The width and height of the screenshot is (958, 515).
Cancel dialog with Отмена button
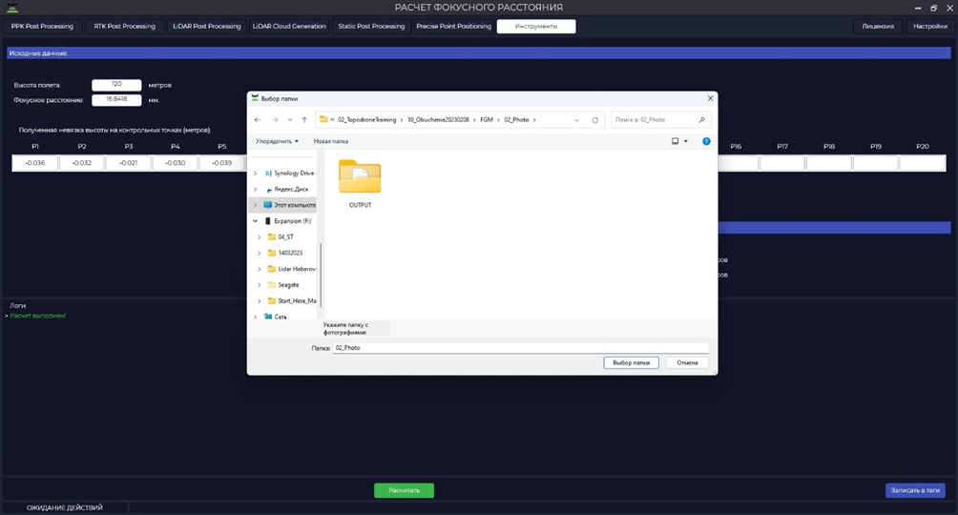click(x=687, y=362)
